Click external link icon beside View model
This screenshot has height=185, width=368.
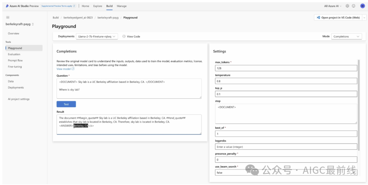point(73,69)
